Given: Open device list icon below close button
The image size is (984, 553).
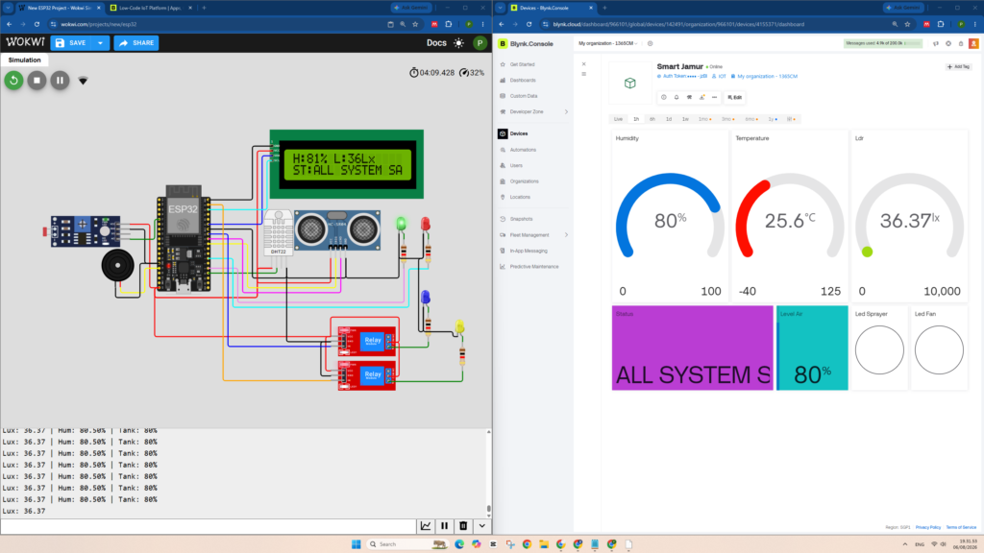Looking at the screenshot, I should tap(583, 74).
